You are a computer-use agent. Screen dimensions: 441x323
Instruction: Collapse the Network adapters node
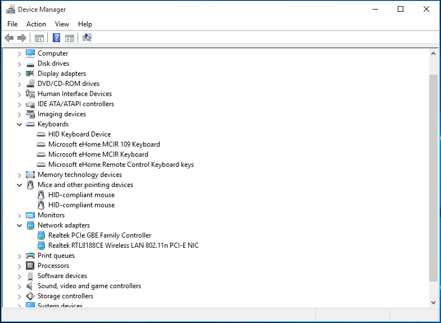pyautogui.click(x=19, y=225)
